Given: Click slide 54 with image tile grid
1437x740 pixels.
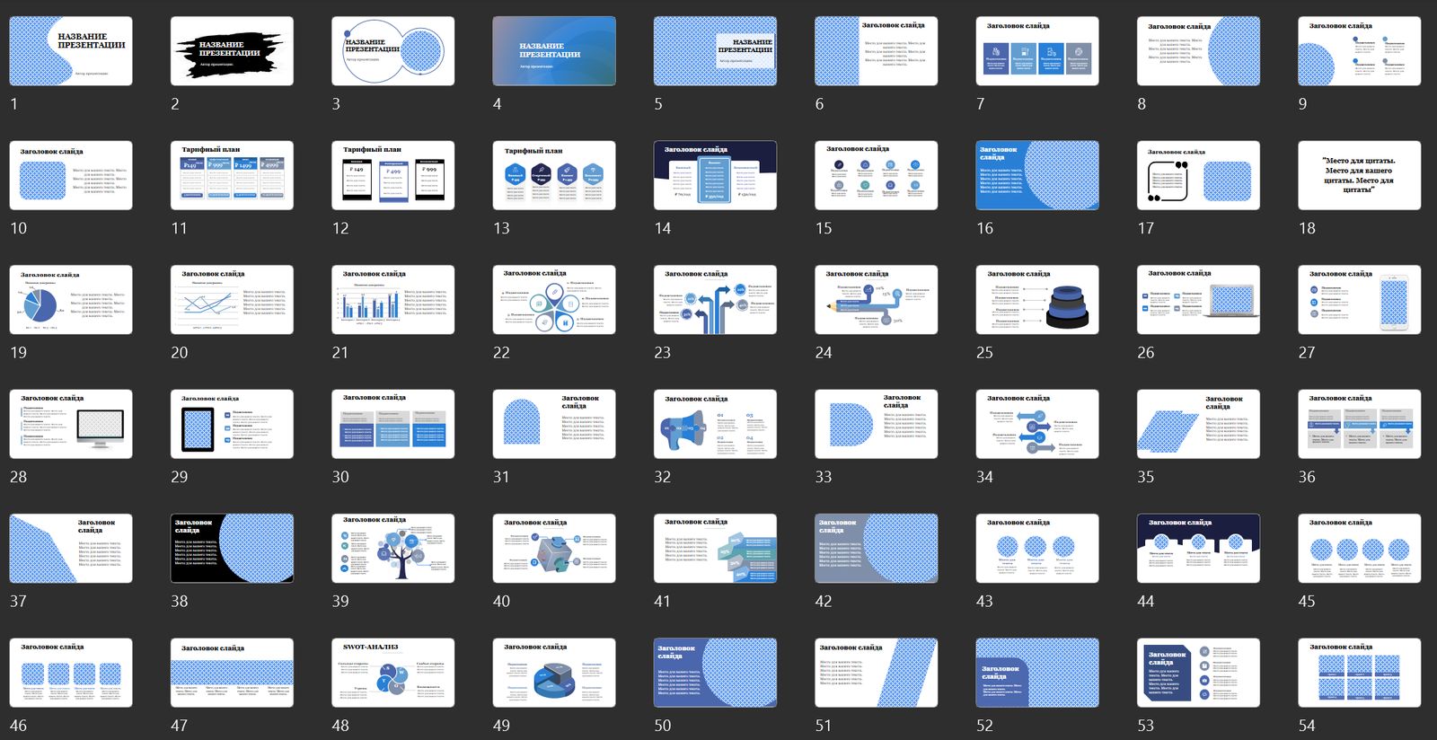Looking at the screenshot, I should click(1359, 673).
